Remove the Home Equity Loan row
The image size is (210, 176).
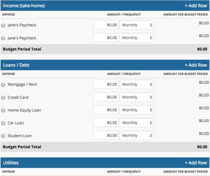pos(3,110)
